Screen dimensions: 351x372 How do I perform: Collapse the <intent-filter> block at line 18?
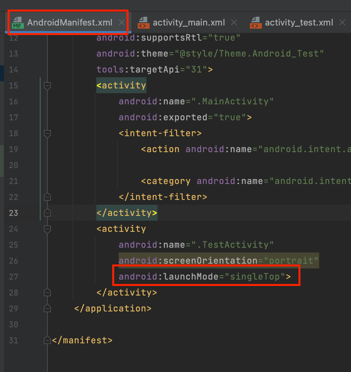tap(47, 133)
